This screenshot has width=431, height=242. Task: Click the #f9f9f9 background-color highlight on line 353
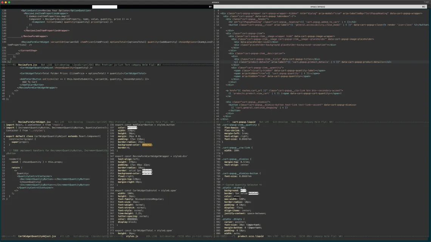[147, 173]
